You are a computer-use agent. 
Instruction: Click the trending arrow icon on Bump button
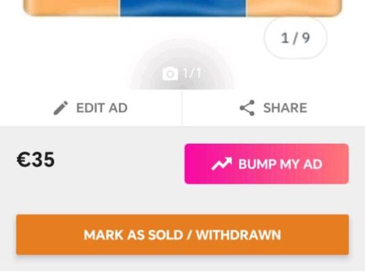point(221,164)
